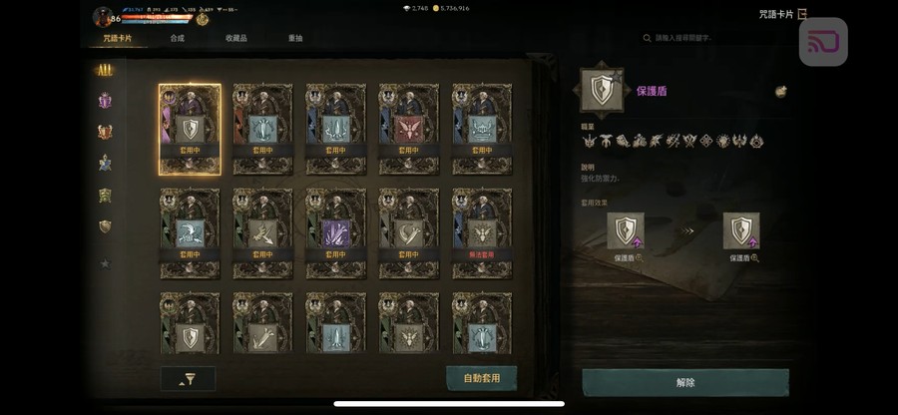
Task: Filter cards by purple crest rarity
Action: pyautogui.click(x=105, y=101)
